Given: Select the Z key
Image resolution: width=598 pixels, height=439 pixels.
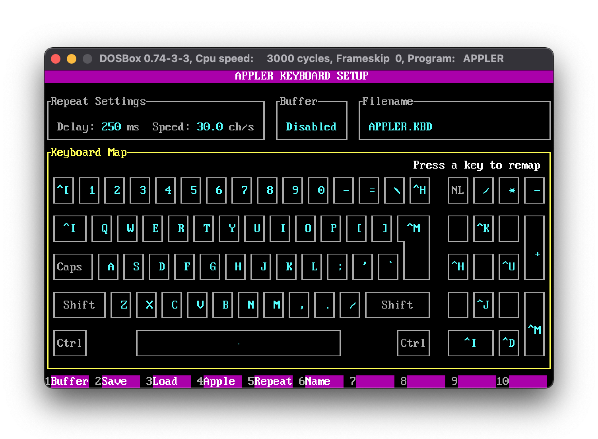Looking at the screenshot, I should click(121, 305).
